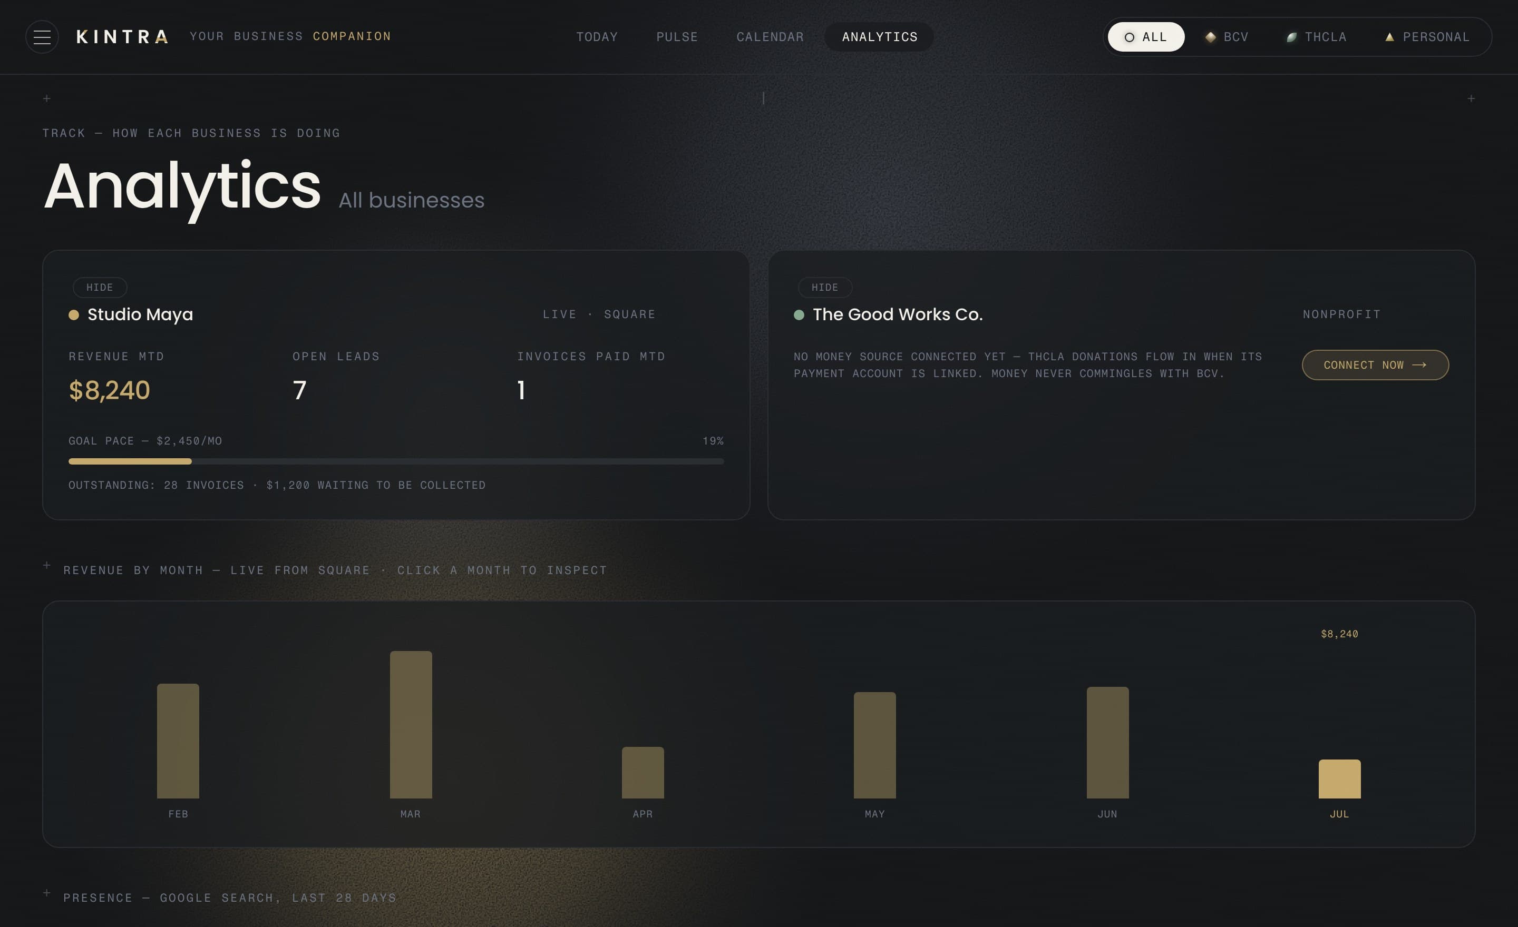Viewport: 1518px width, 927px height.
Task: Expand Revenue by Month section plus
Action: (47, 565)
